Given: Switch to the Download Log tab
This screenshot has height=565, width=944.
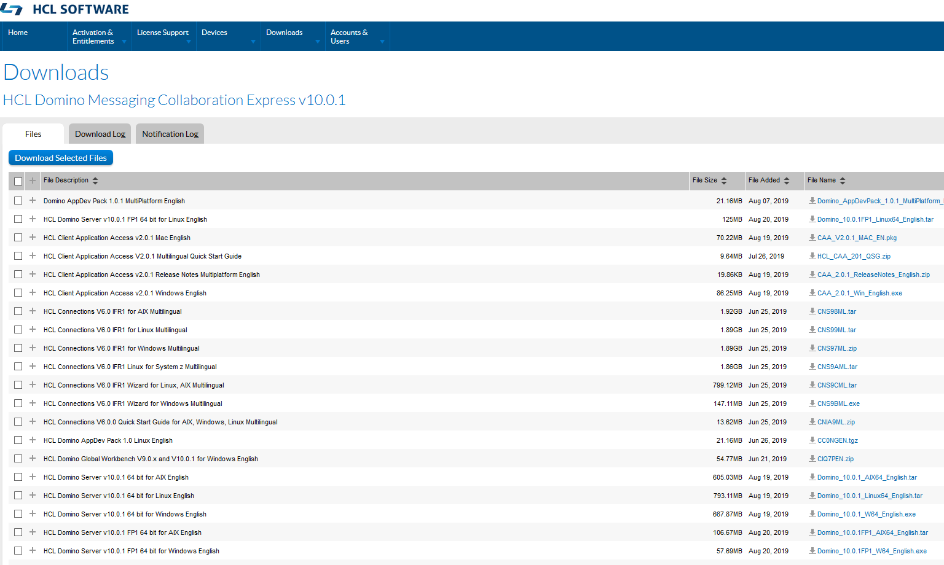Looking at the screenshot, I should 100,134.
